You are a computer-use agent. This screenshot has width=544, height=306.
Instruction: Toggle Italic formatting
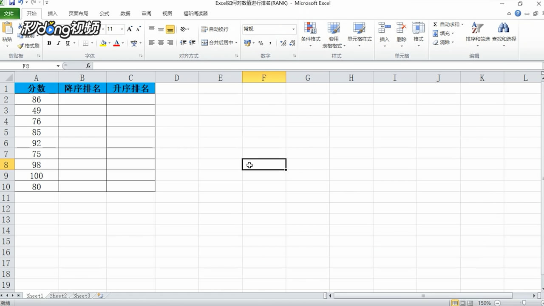(x=58, y=43)
